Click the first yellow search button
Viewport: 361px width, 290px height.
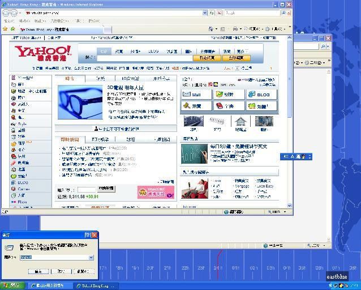(x=207, y=58)
